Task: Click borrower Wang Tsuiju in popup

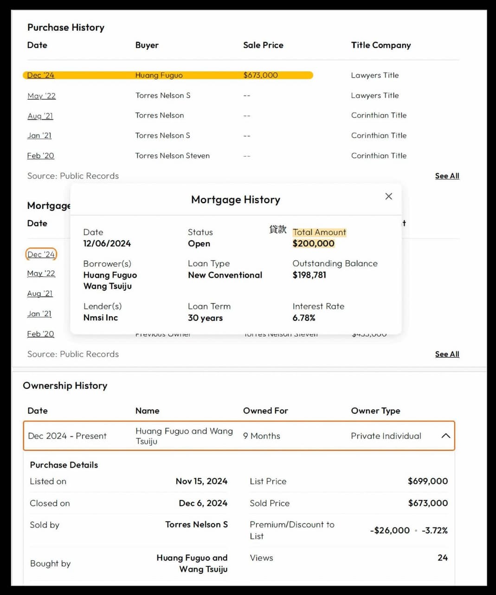Action: (x=107, y=286)
